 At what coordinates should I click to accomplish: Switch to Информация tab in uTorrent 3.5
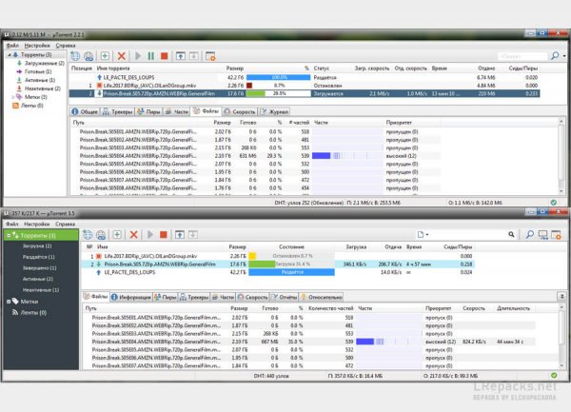point(131,297)
